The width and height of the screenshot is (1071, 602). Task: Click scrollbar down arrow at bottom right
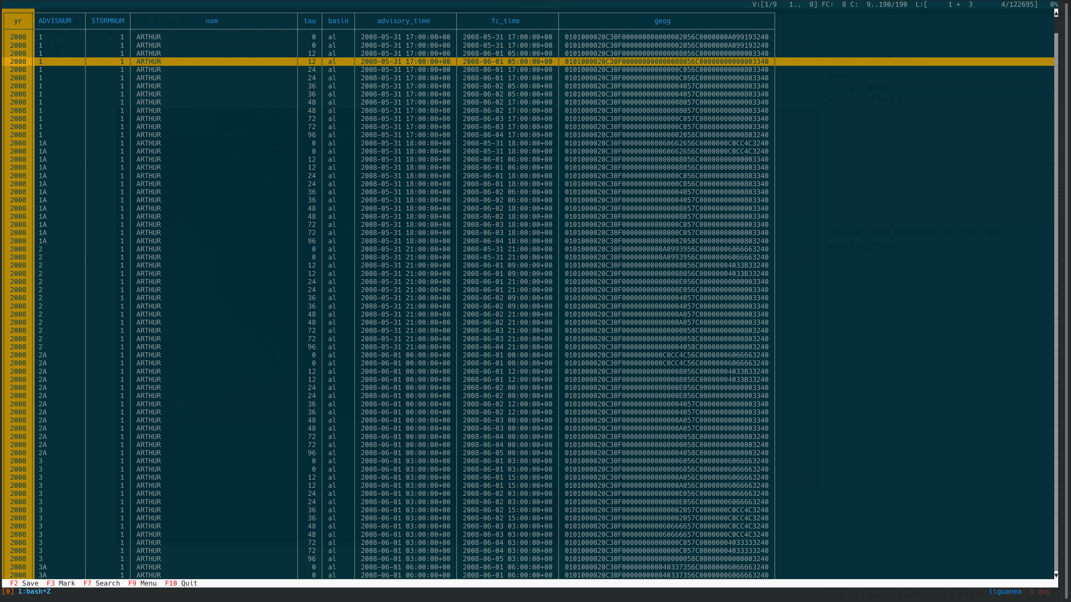pyautogui.click(x=1056, y=575)
